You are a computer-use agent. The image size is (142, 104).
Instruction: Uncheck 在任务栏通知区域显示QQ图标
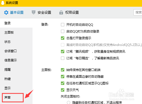pyautogui.click(x=62, y=83)
